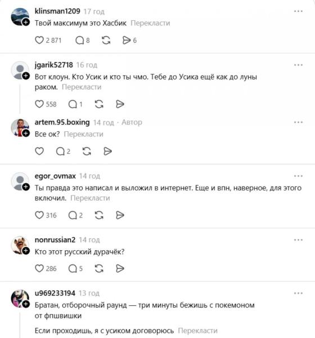The height and width of the screenshot is (338, 315).
Task: Open more options for klinsman1209's comment
Action: click(298, 11)
